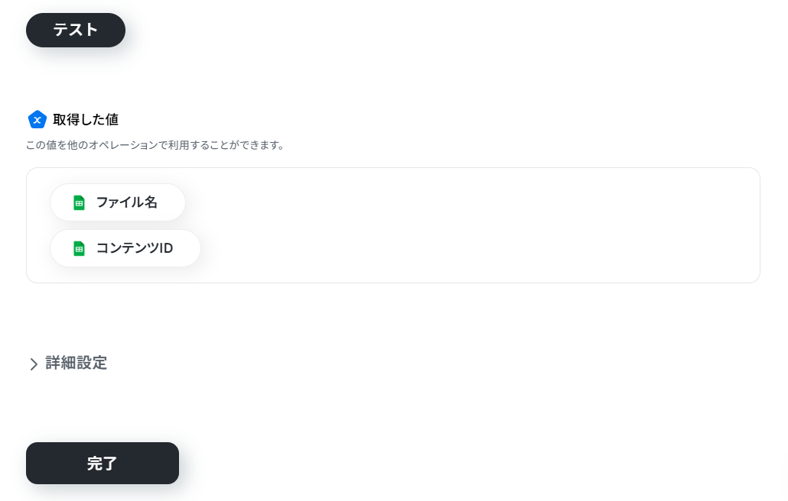Viewport: 788px width, 501px height.
Task: Click the green Sheets icon in ファイル名 chip
Action: coord(79,202)
